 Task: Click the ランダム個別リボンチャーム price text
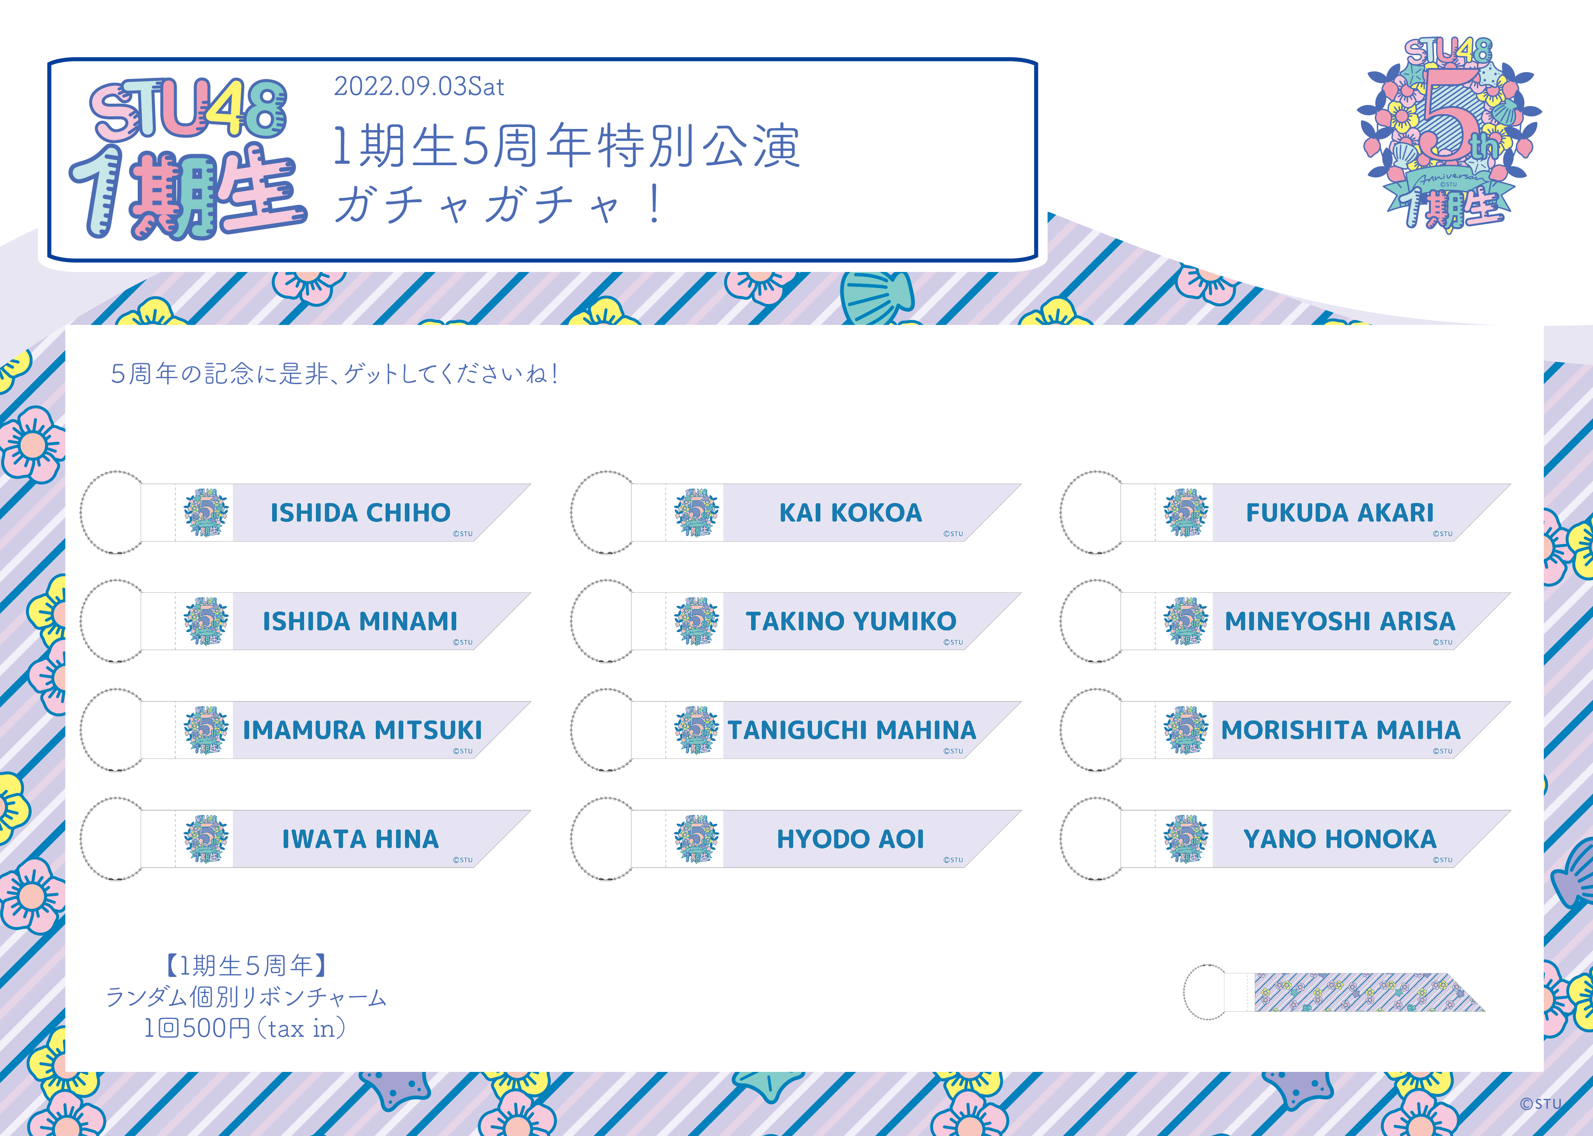(245, 997)
